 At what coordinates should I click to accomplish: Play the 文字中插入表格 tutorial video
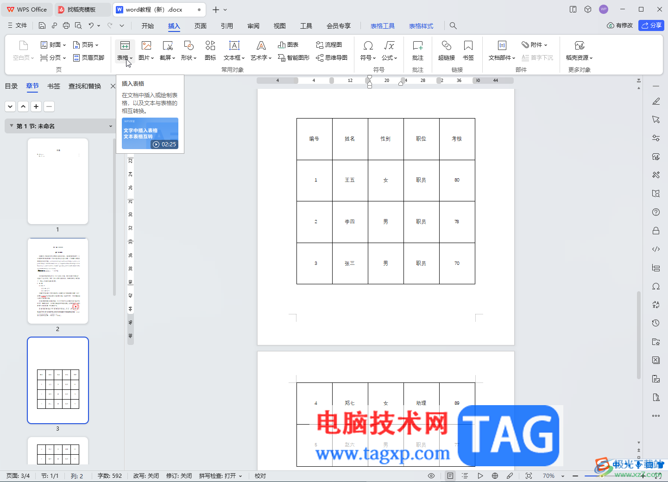point(150,133)
